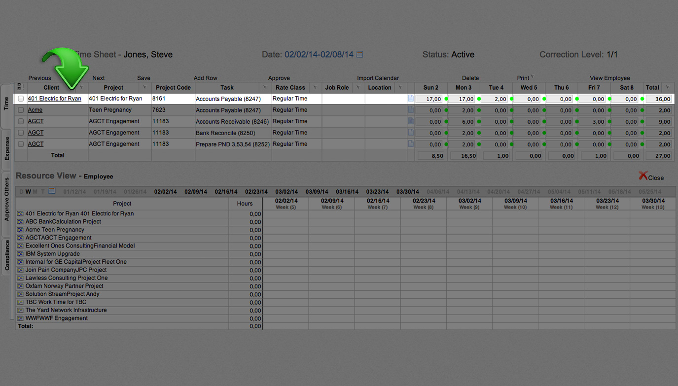Click Mon 3 hours field for 401 Electric
The width and height of the screenshot is (678, 386).
click(463, 99)
